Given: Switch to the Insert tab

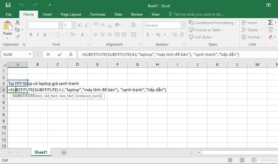Looking at the screenshot, I should pos(47,14).
